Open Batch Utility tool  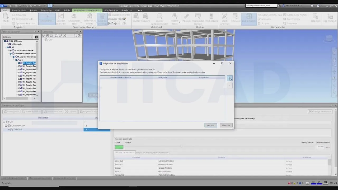pyautogui.click(x=292, y=19)
